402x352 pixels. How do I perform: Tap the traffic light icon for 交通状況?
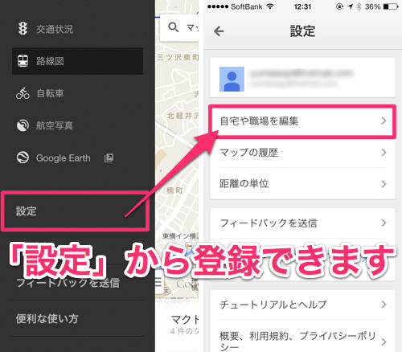point(23,28)
